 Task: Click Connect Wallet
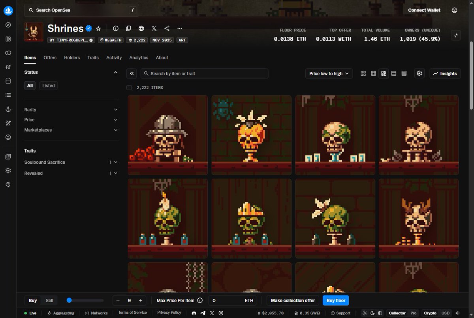click(x=424, y=10)
